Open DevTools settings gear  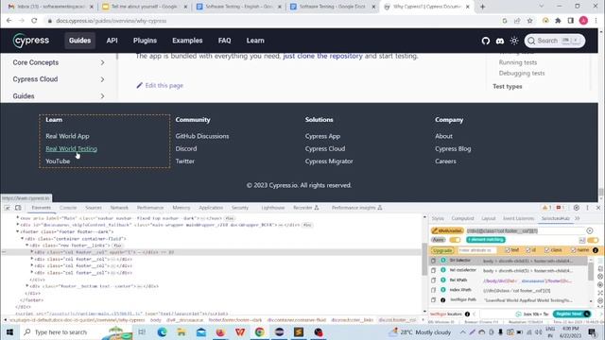[x=577, y=208]
